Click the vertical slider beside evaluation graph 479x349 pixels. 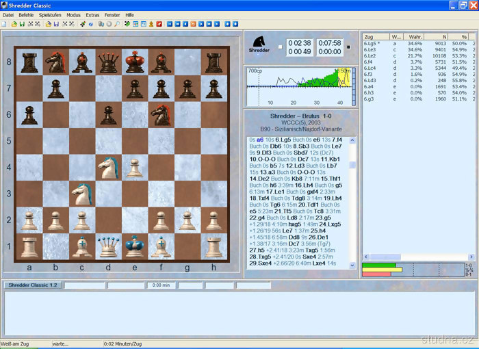click(355, 86)
